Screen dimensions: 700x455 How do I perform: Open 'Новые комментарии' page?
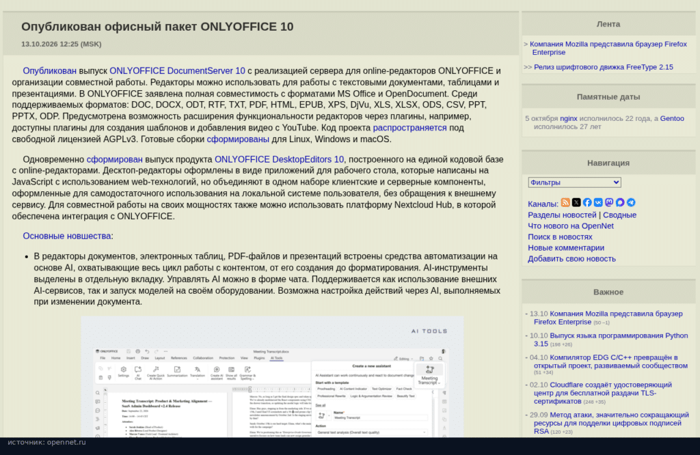[566, 248]
